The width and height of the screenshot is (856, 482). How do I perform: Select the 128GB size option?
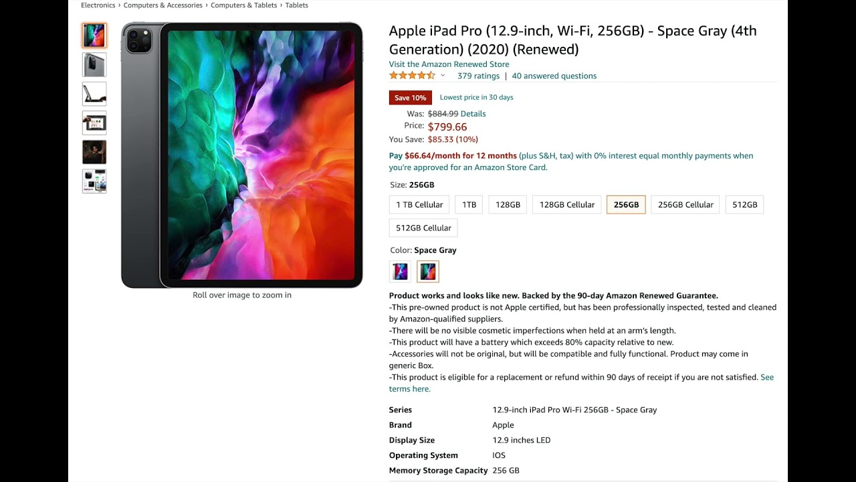pyautogui.click(x=508, y=205)
